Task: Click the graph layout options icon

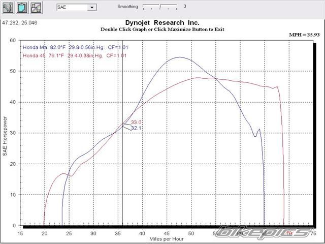Action: point(36,8)
